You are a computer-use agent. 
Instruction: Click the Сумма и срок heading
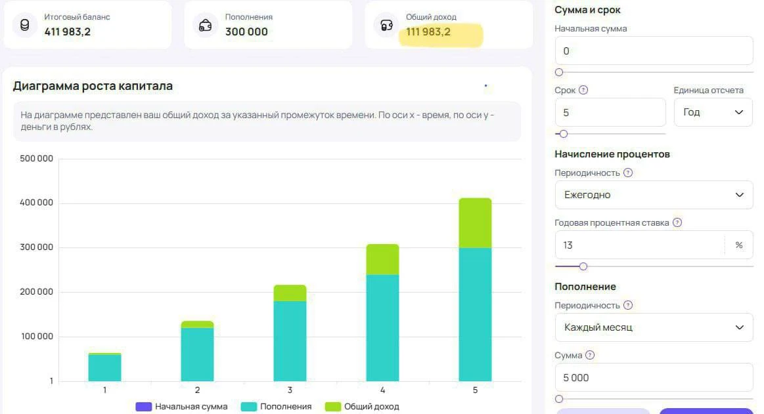(x=587, y=10)
